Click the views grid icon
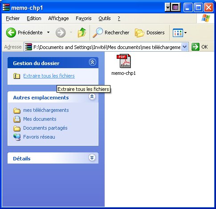The width and height of the screenshot is (216, 209). pyautogui.click(x=178, y=33)
